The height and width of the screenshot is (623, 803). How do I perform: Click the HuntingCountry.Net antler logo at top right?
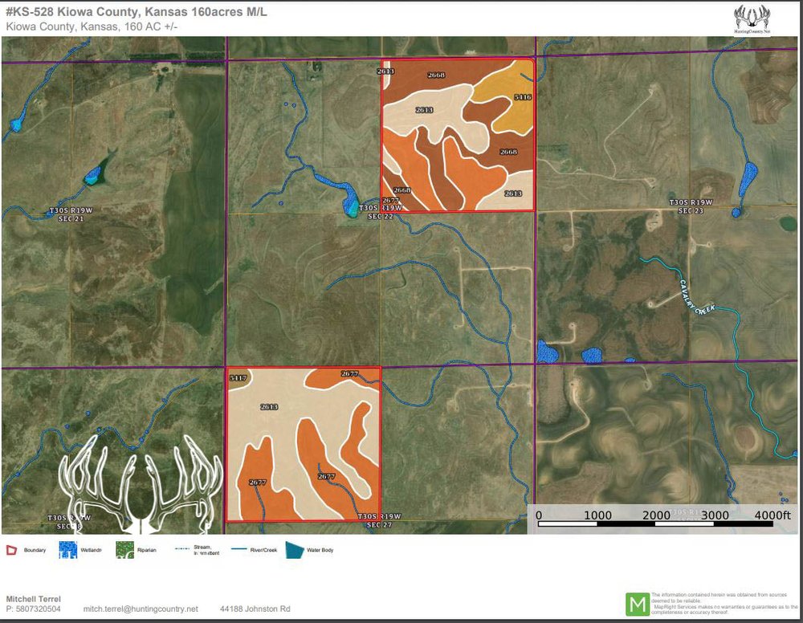coord(753,19)
